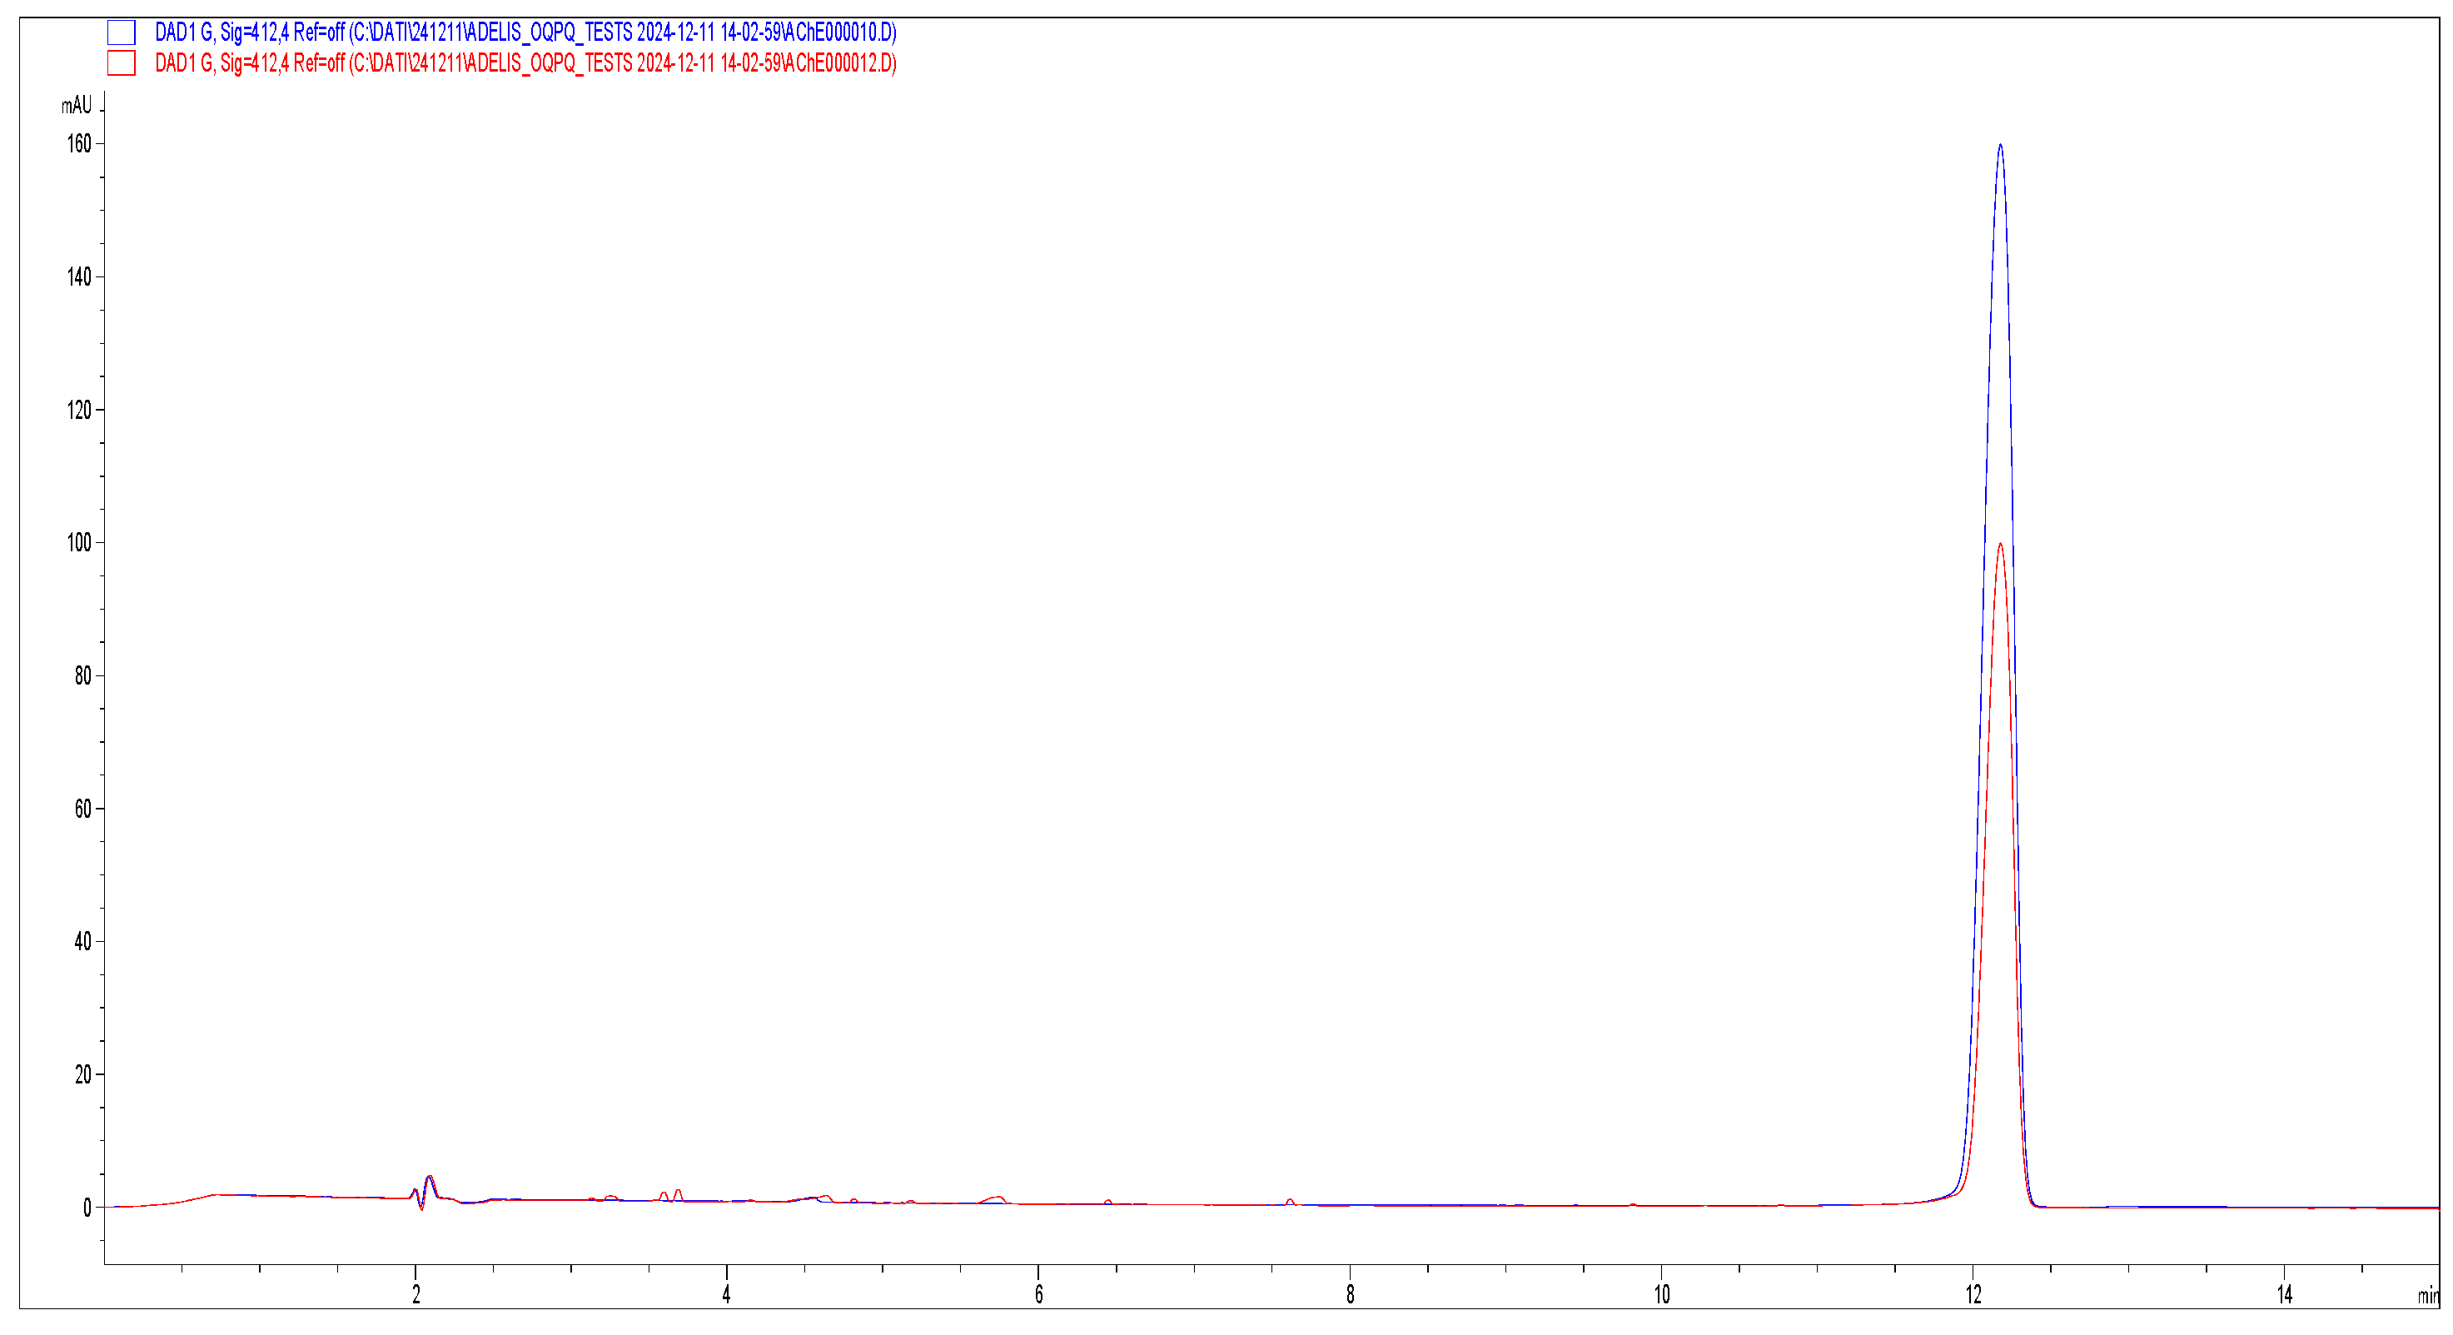2453x1335 pixels.
Task: Click the injection disturbance peak at 2 min
Action: coord(430,1178)
